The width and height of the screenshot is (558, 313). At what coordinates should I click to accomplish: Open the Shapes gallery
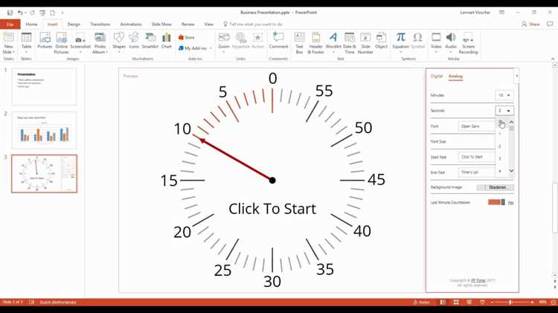pyautogui.click(x=119, y=42)
